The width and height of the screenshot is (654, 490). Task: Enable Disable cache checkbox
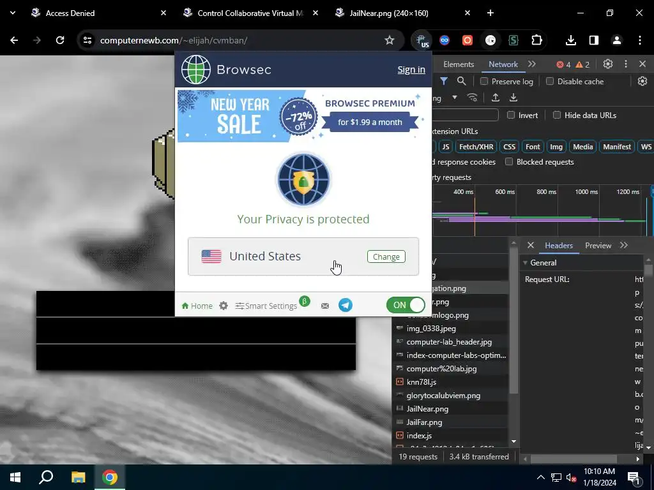point(550,81)
